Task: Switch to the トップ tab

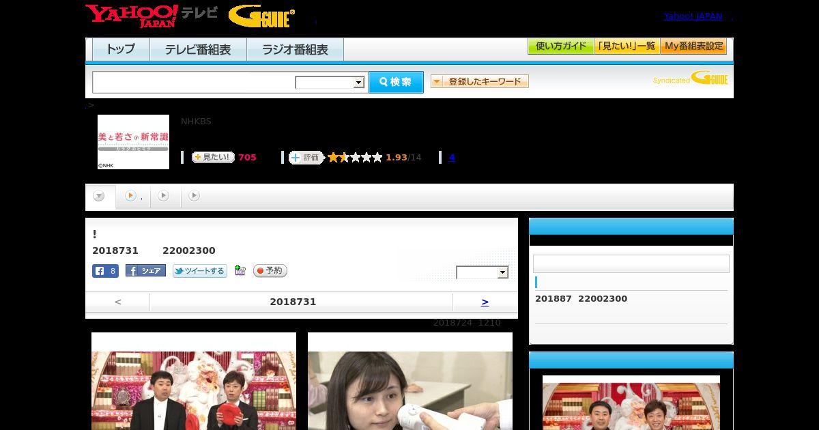Action: pos(121,49)
